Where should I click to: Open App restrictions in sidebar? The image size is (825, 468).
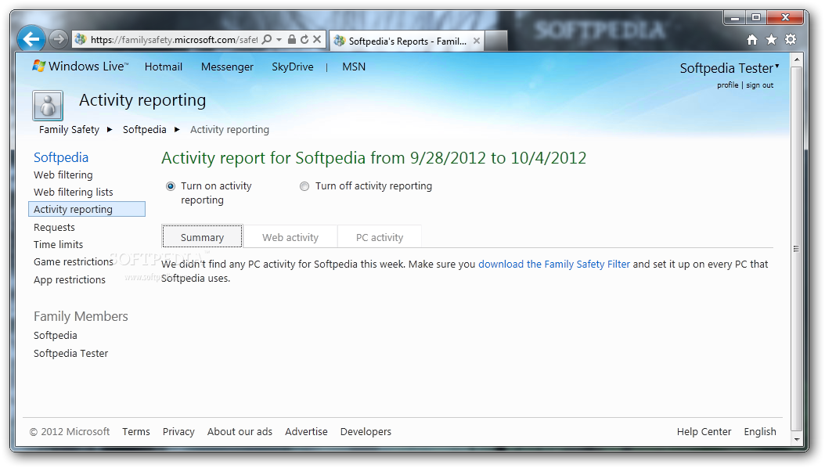pyautogui.click(x=70, y=279)
